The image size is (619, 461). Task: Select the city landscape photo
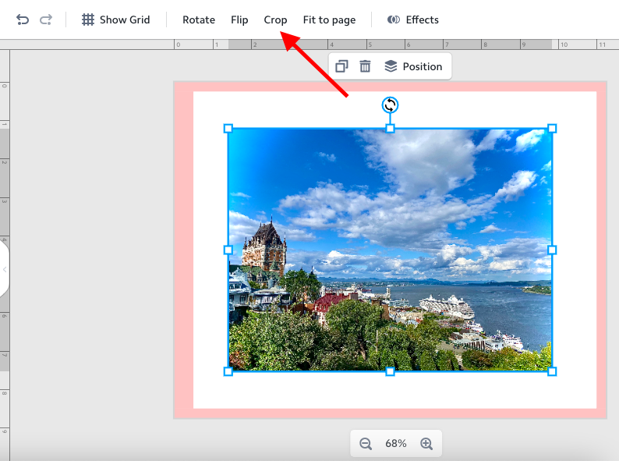390,250
